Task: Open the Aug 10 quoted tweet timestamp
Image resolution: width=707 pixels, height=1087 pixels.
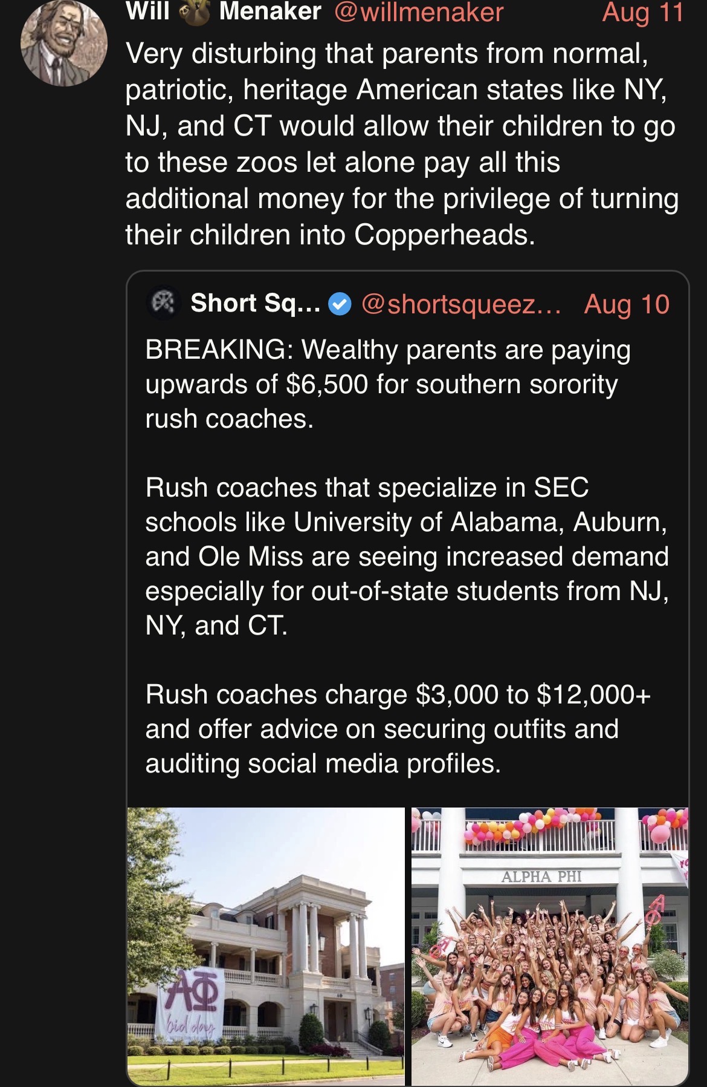Action: tap(627, 304)
